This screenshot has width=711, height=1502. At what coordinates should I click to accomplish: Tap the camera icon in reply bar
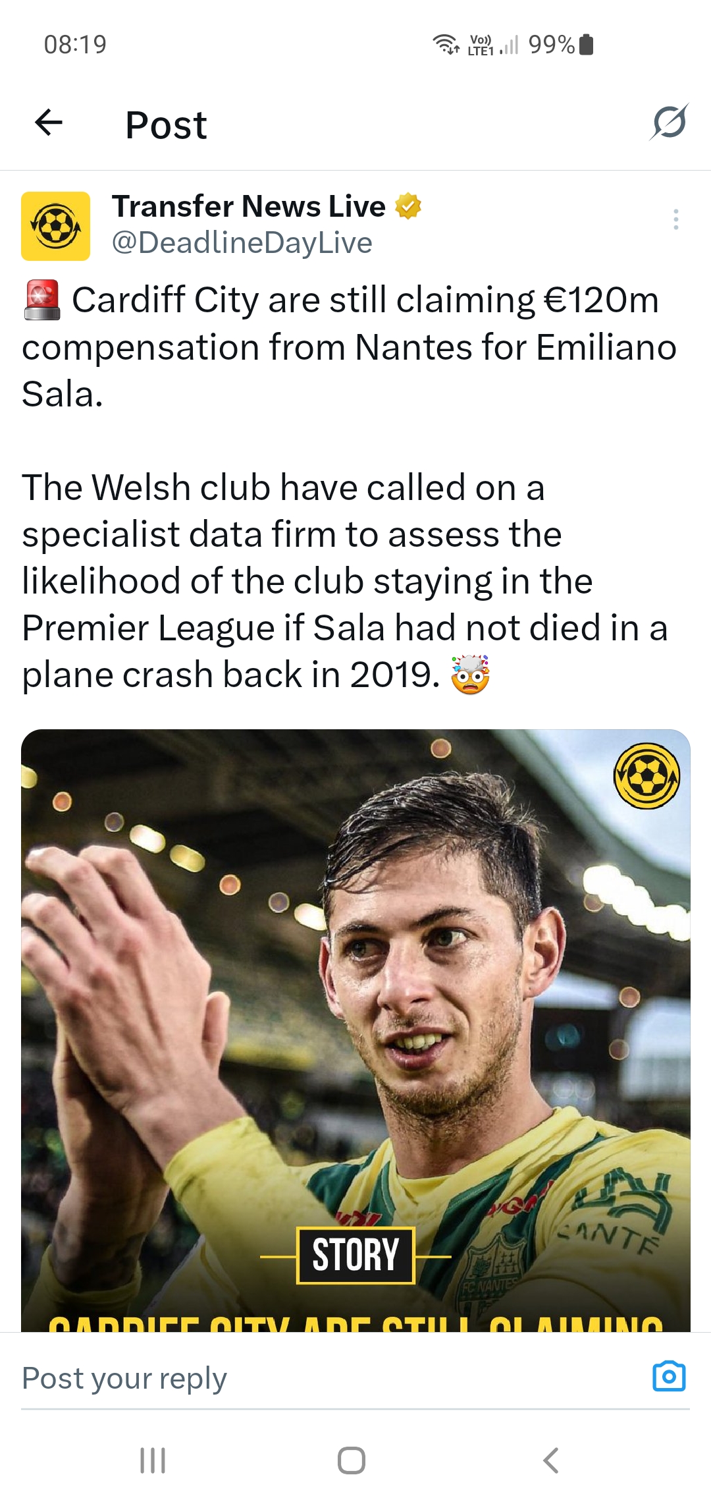668,1376
